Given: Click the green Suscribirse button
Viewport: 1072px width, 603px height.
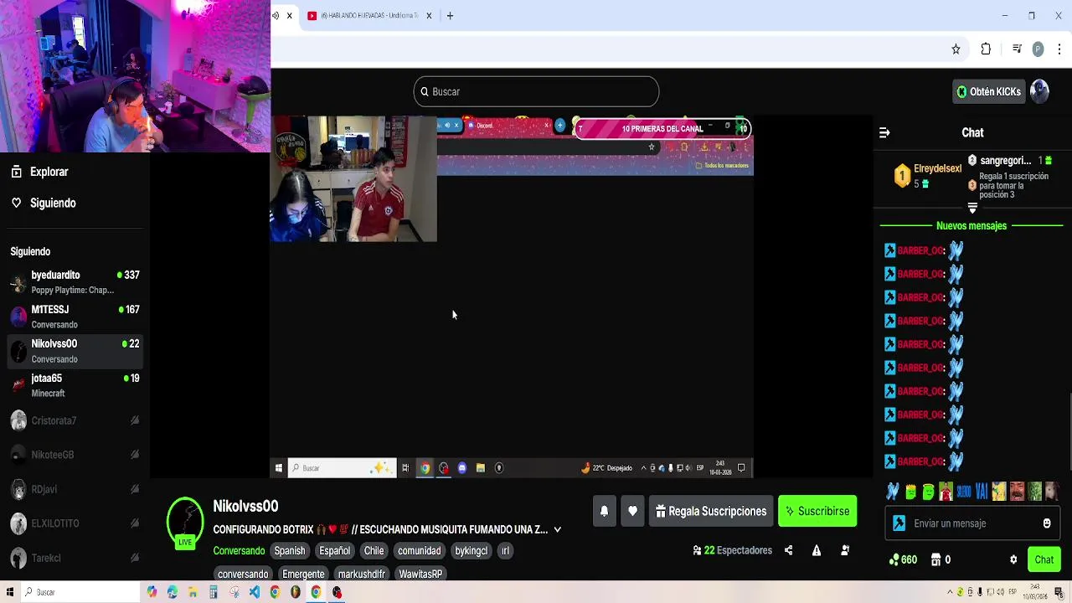Looking at the screenshot, I should click(x=817, y=511).
